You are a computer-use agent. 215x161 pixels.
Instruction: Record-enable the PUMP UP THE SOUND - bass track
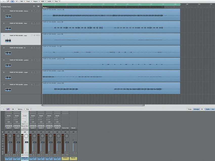coord(32,22)
